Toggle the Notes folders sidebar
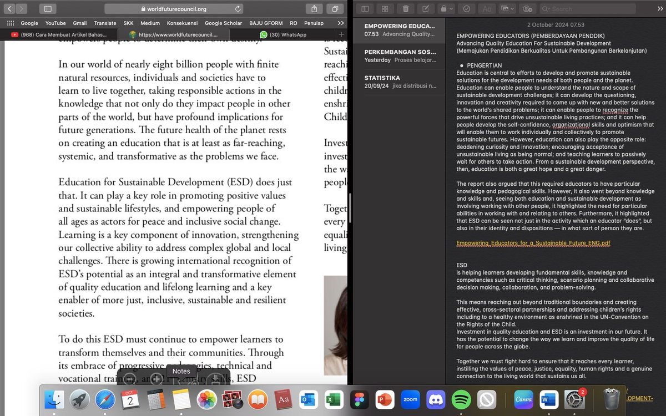 (365, 9)
